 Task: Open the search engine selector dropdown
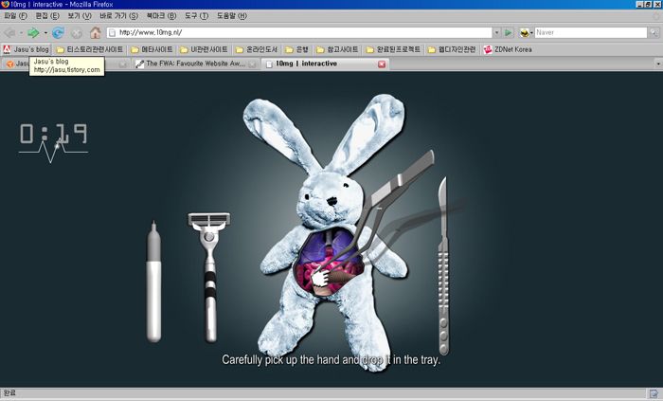[526, 32]
